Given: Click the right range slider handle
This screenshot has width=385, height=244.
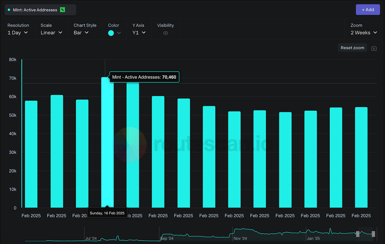Looking at the screenshot, I should [373, 234].
